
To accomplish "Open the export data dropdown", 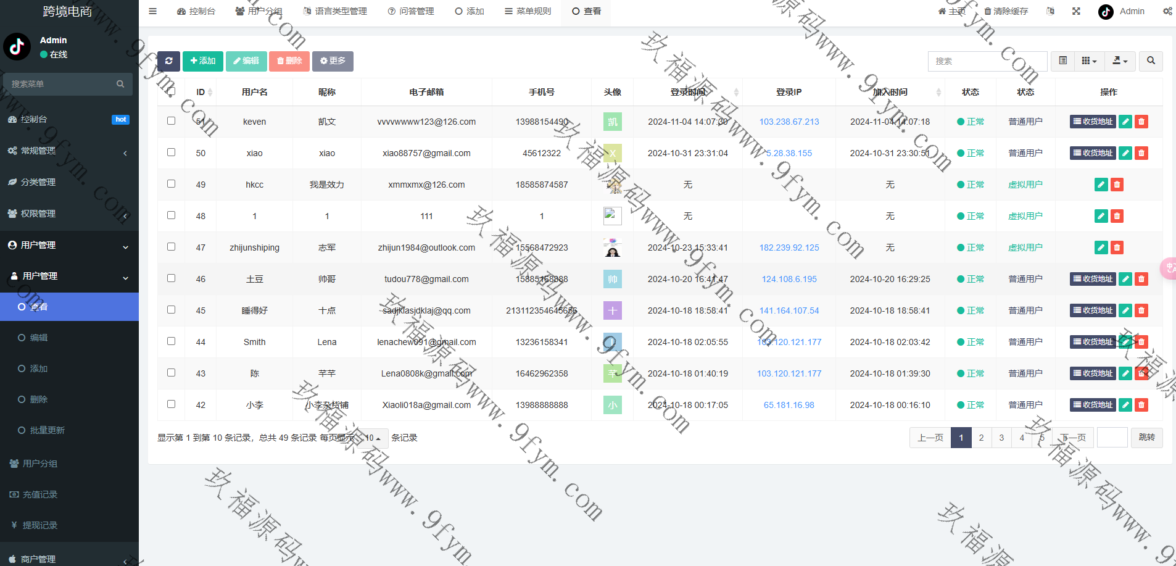I will point(1119,61).
